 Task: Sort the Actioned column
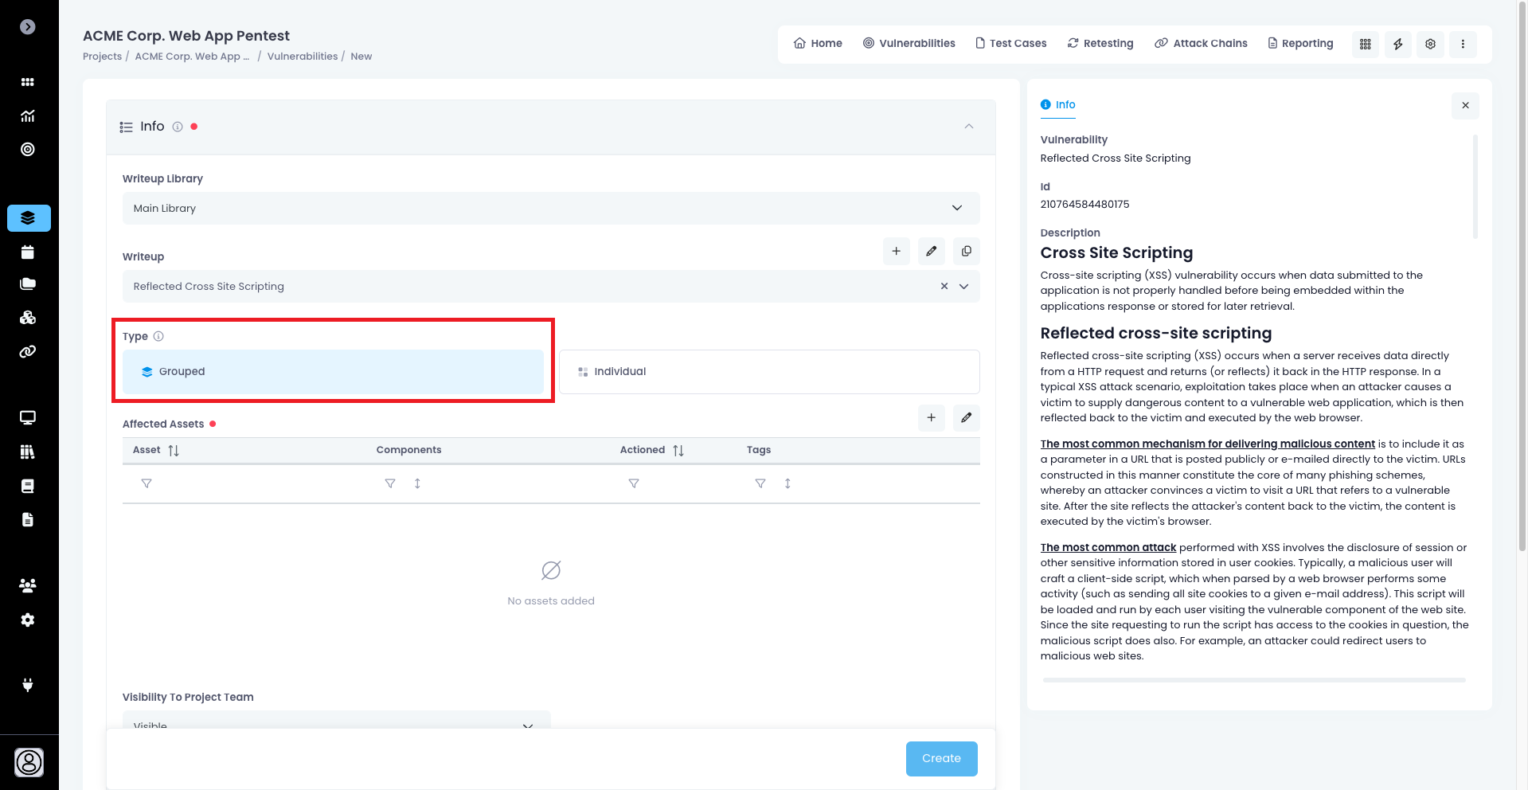tap(678, 451)
